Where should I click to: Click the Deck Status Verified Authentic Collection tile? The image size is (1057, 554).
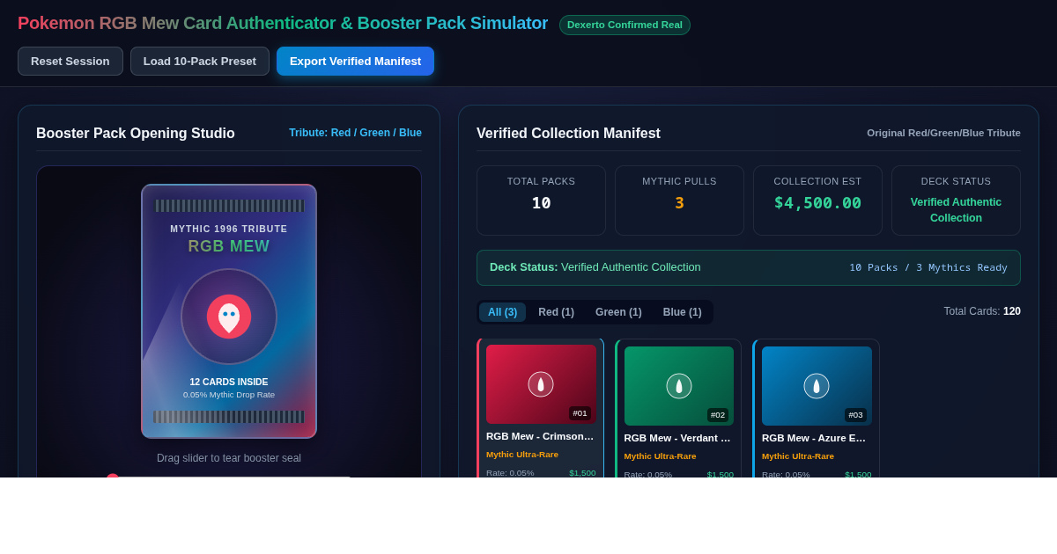tap(956, 200)
